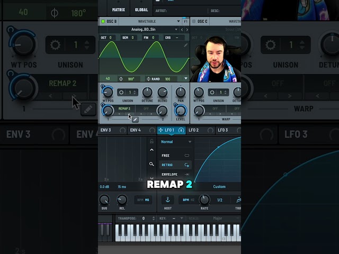Open OSC B wavetable editor pencil

coord(186,45)
